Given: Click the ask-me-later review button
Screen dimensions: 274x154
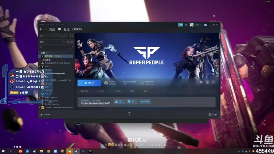Looking at the screenshot, I should click(145, 102).
